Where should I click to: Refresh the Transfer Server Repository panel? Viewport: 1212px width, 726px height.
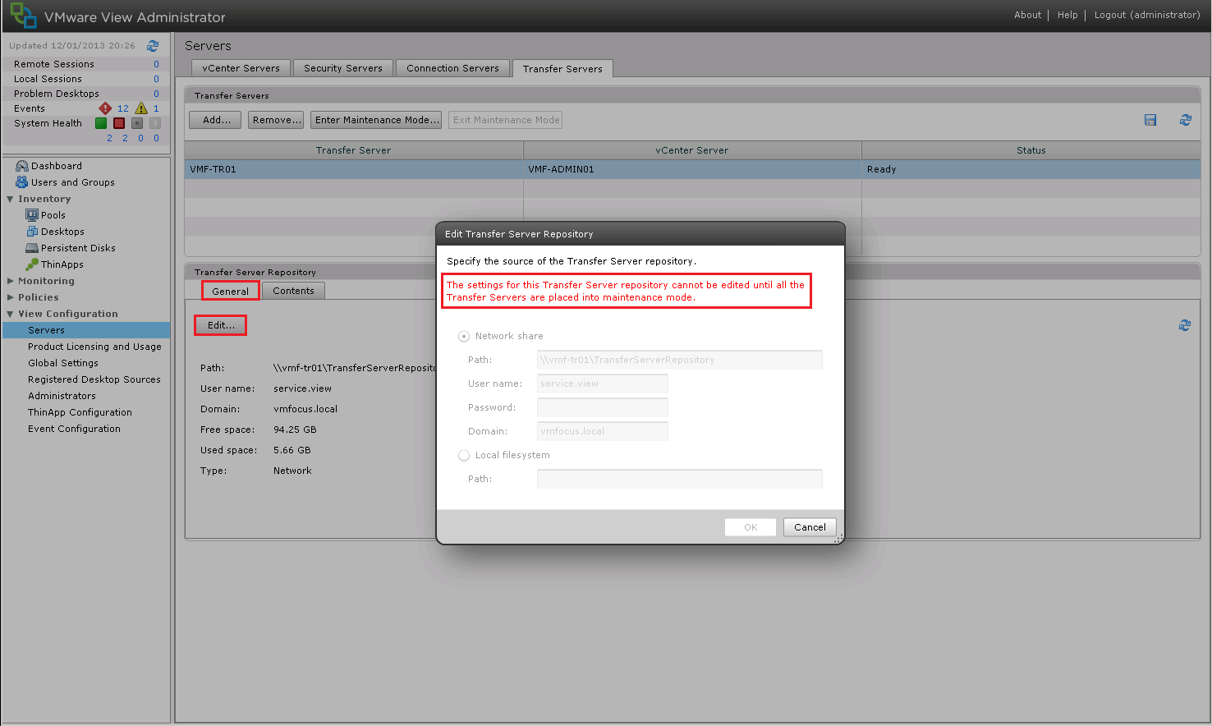point(1184,325)
